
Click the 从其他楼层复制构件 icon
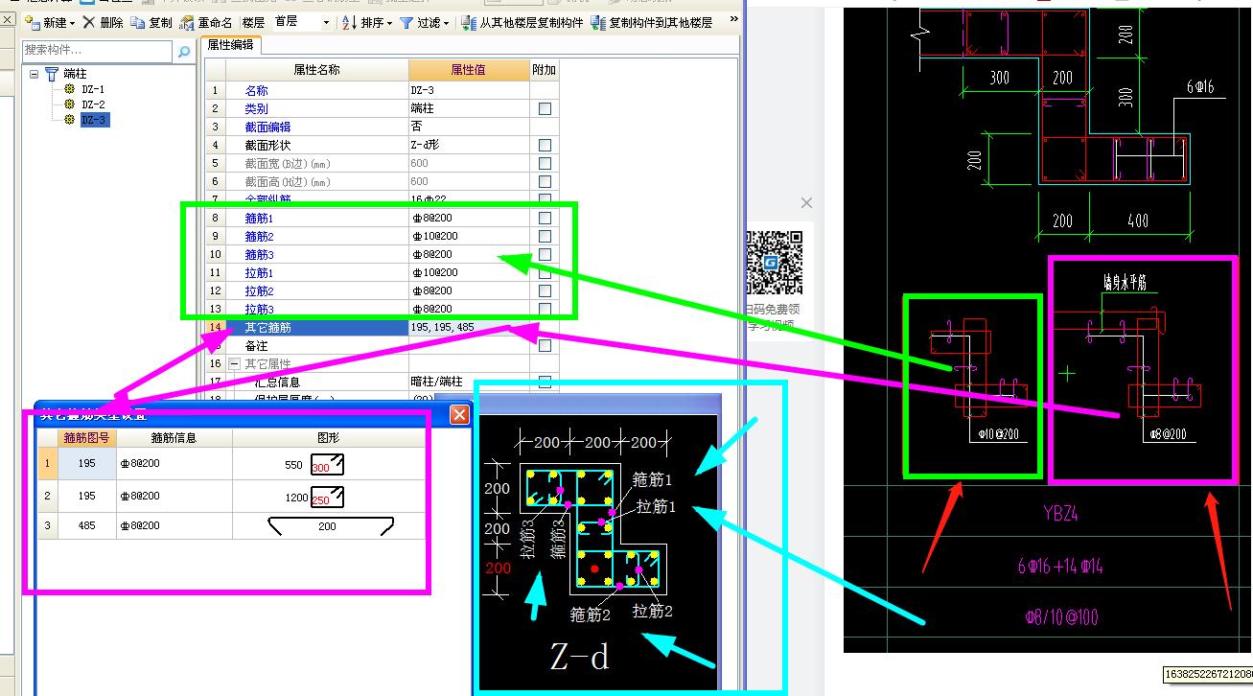tap(469, 22)
